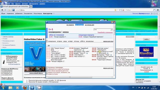The image size is (160, 90).
Task: Open the Добавление menu
Action: tap(19, 13)
